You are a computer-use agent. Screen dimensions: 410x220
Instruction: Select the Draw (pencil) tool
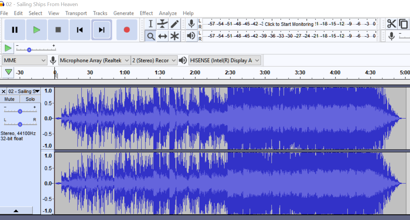coord(175,24)
